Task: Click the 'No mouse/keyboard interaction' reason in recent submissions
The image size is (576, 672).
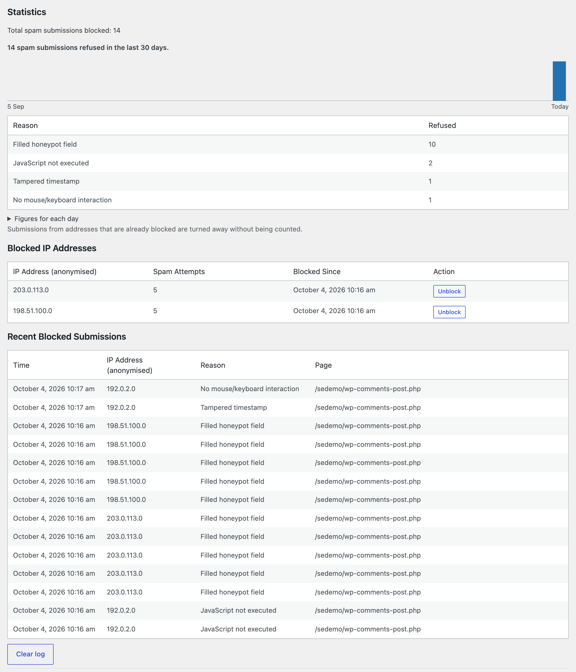Action: coord(250,389)
